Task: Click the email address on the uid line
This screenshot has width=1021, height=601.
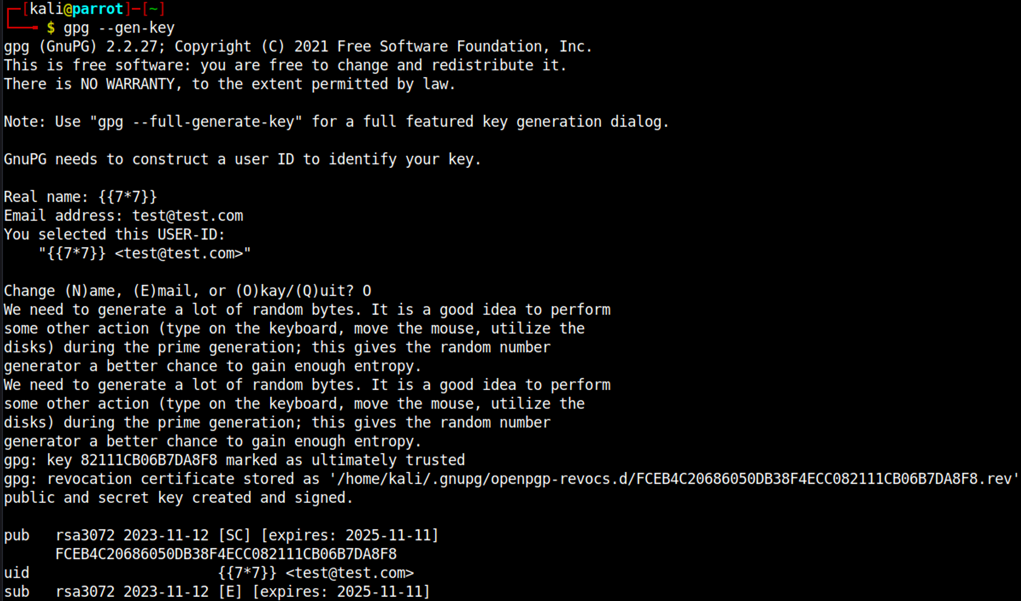Action: click(350, 573)
